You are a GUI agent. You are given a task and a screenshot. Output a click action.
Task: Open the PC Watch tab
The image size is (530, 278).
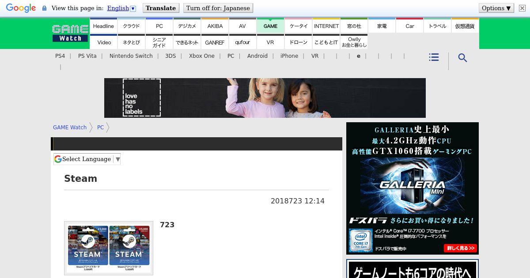tap(159, 26)
